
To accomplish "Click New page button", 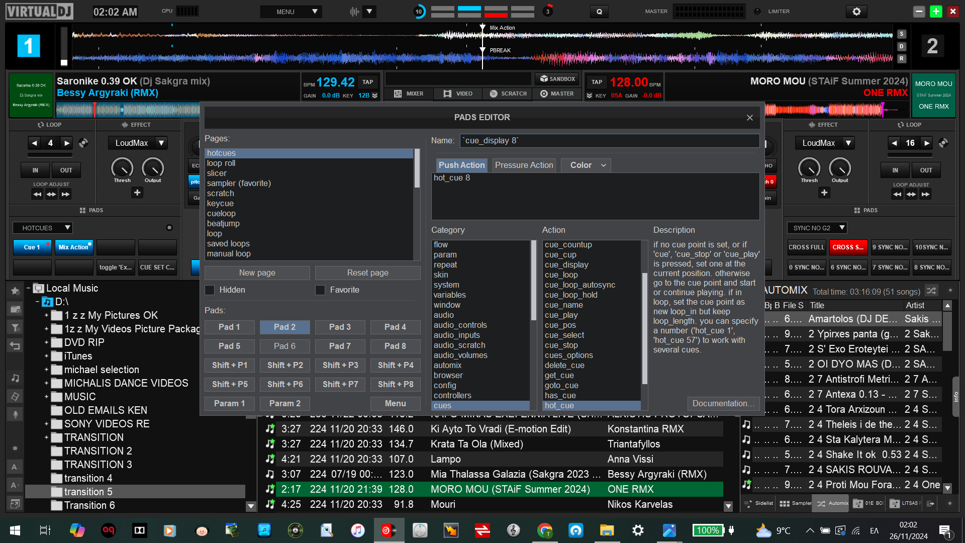I will pyautogui.click(x=257, y=273).
